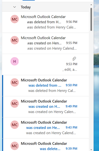The height and width of the screenshot is (151, 99).
Task: Collapse the Today group chevron
Action: tap(14, 7)
